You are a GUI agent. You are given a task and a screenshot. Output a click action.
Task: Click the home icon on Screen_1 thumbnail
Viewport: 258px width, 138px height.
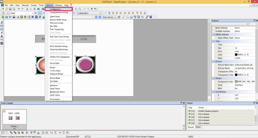pyautogui.click(x=4, y=111)
